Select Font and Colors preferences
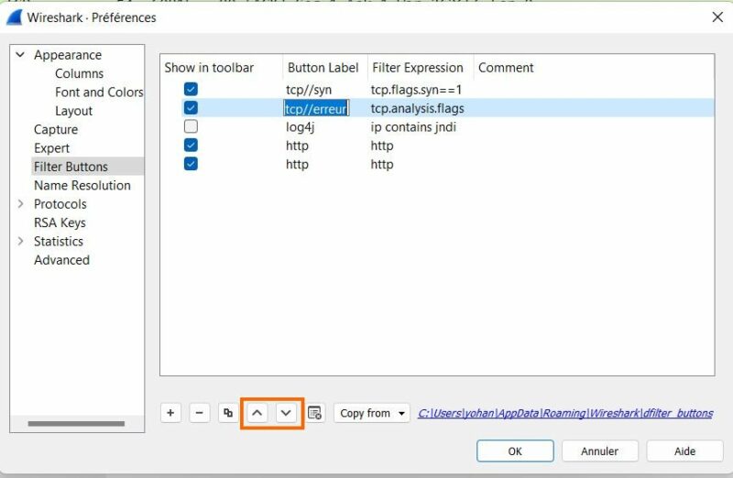Image resolution: width=733 pixels, height=478 pixels. 99,92
